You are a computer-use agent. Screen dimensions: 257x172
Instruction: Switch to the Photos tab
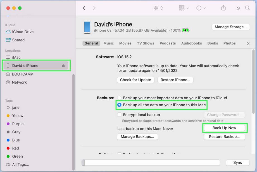click(x=229, y=43)
